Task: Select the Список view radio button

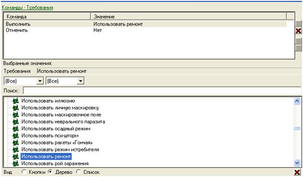Action: 78,172
